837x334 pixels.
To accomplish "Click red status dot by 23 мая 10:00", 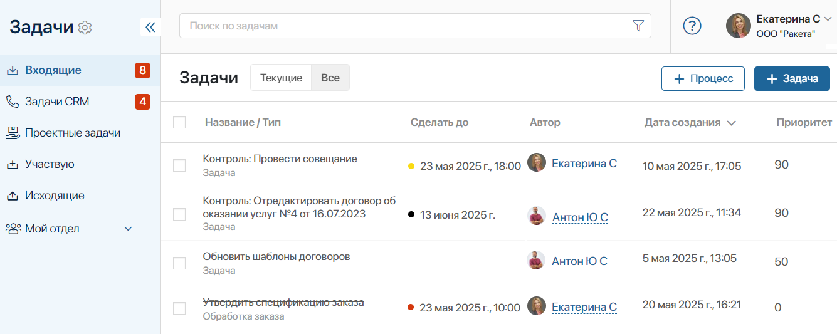I will [411, 307].
